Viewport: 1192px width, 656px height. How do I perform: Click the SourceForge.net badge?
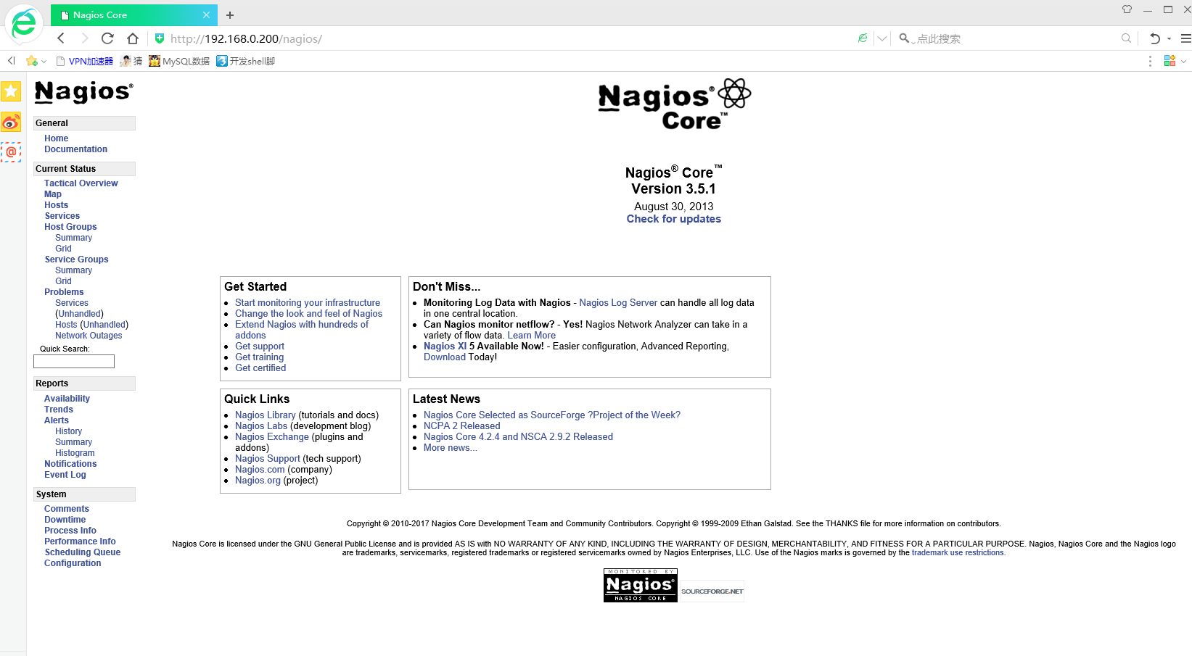coord(712,591)
